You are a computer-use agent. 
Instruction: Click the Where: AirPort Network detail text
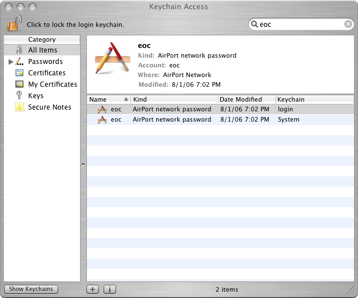174,75
